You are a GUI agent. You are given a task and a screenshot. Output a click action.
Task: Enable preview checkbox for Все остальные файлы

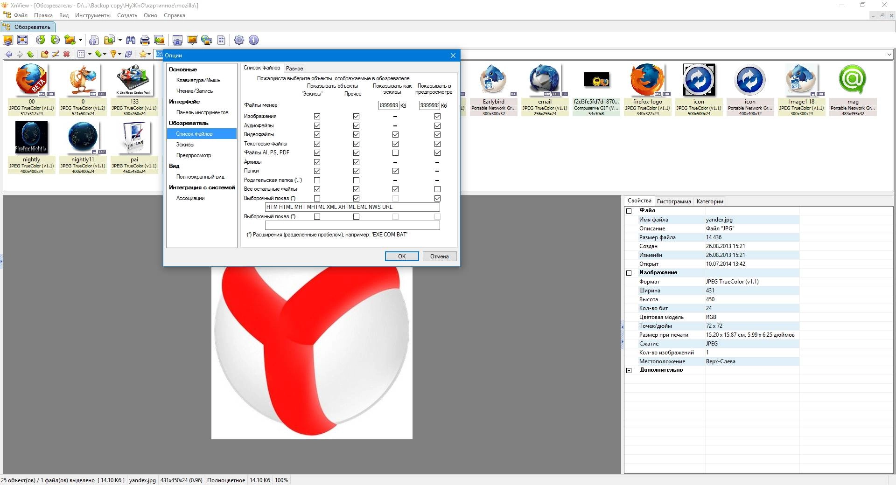[x=437, y=189]
